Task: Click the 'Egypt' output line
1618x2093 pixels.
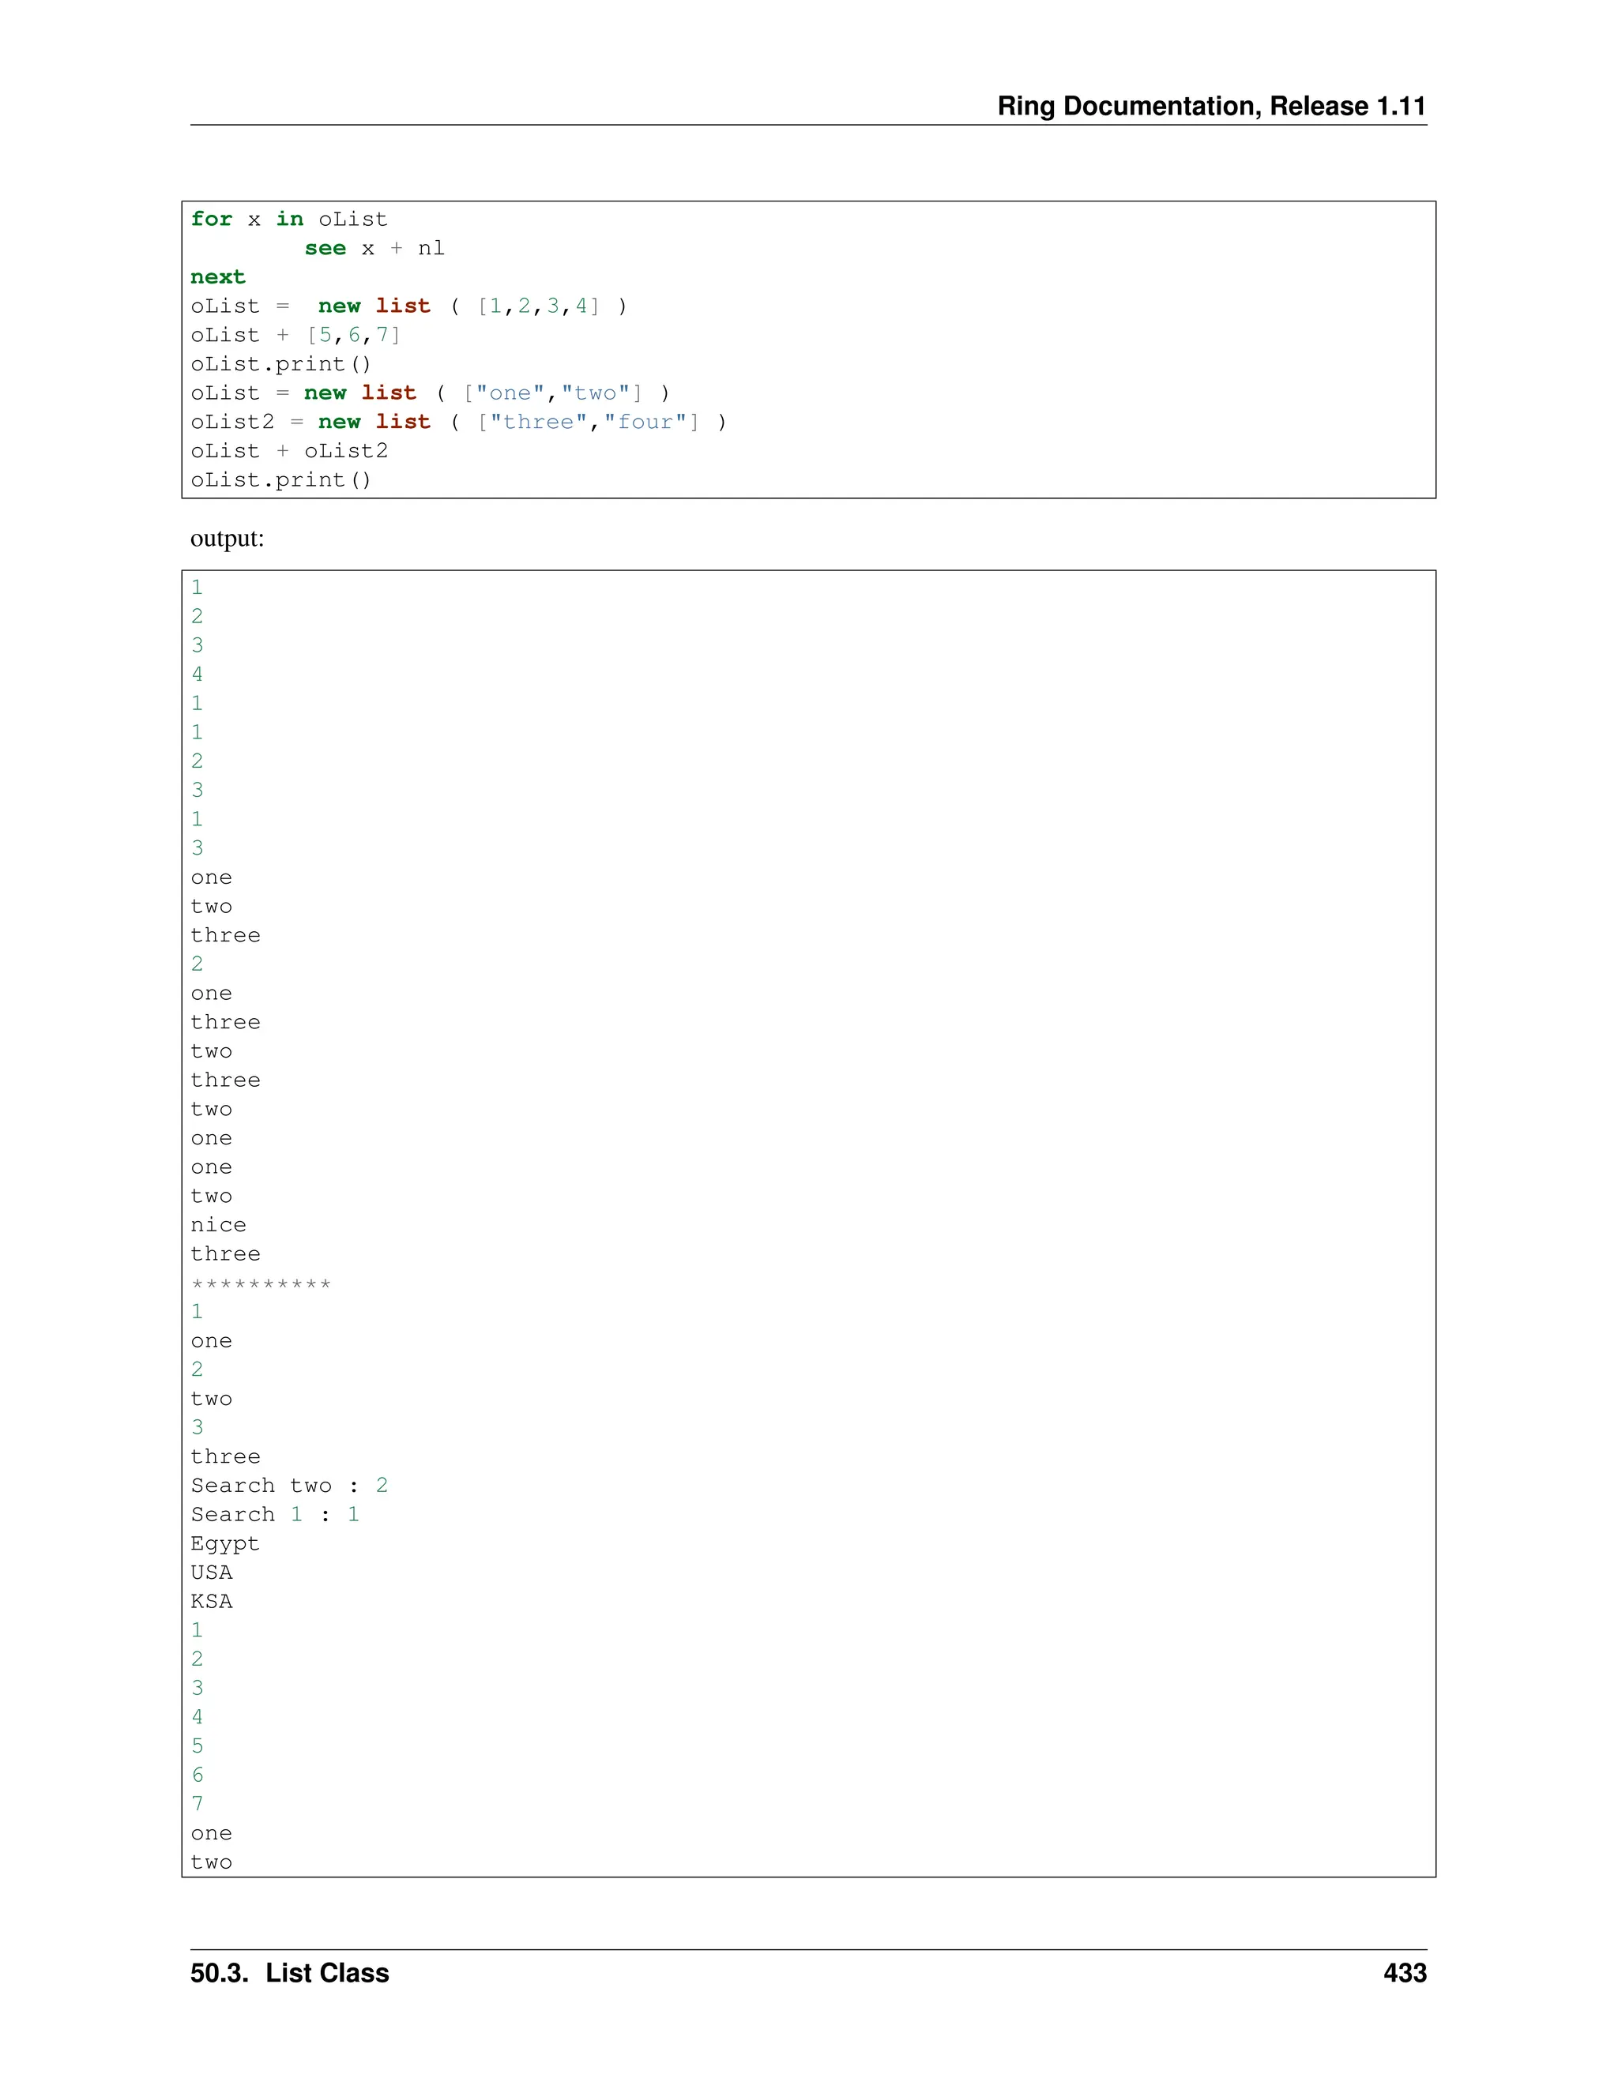Action: coord(224,1544)
